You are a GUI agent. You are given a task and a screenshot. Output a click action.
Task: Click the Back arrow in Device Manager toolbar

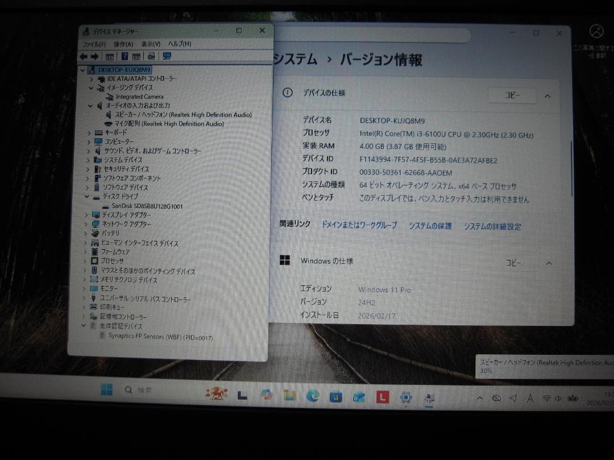tap(84, 57)
